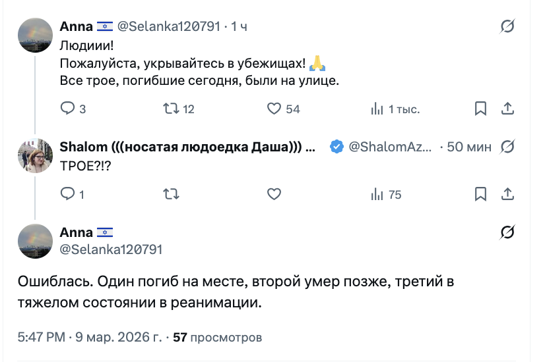Image resolution: width=545 pixels, height=362 pixels.
Task: Like Shalom's 'ТРОЕ?!?' post
Action: pos(274,194)
